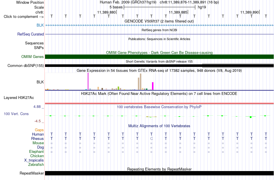Click the 5 bases scale bar

coord(159,7)
